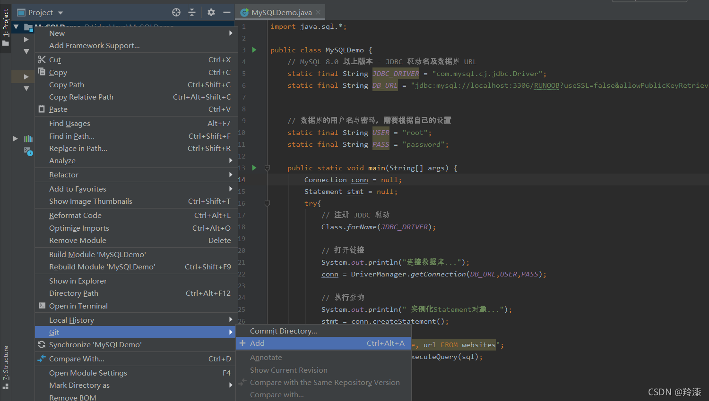
Task: Click the Paste clipboard icon
Action: click(42, 109)
